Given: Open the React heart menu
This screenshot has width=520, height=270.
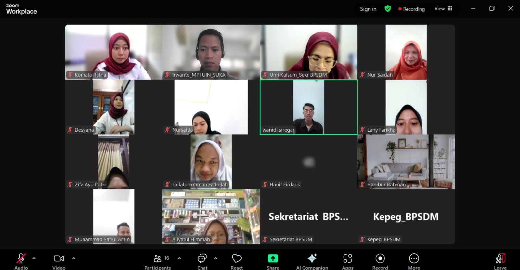Looking at the screenshot, I should point(237,260).
